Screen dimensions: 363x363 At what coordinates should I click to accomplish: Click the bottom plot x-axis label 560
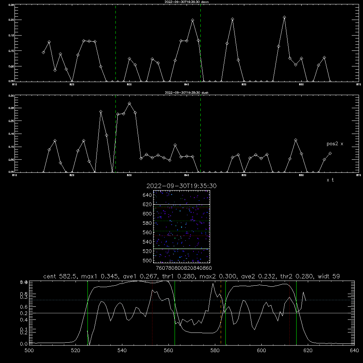tap(168, 351)
